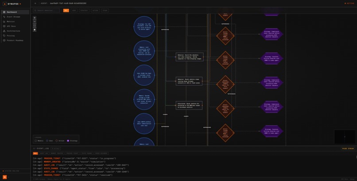Click the Memory legend square
This screenshot has height=181, width=357.
point(36,141)
